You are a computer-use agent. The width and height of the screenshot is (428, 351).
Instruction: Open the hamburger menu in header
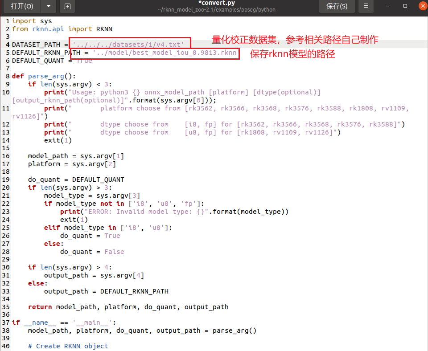(x=366, y=6)
